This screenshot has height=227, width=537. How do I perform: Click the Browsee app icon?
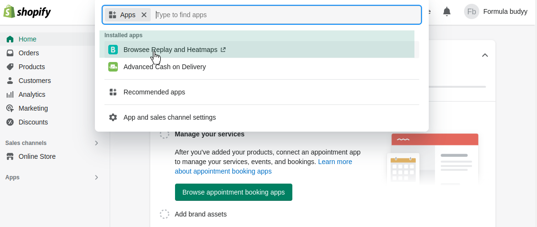click(113, 50)
